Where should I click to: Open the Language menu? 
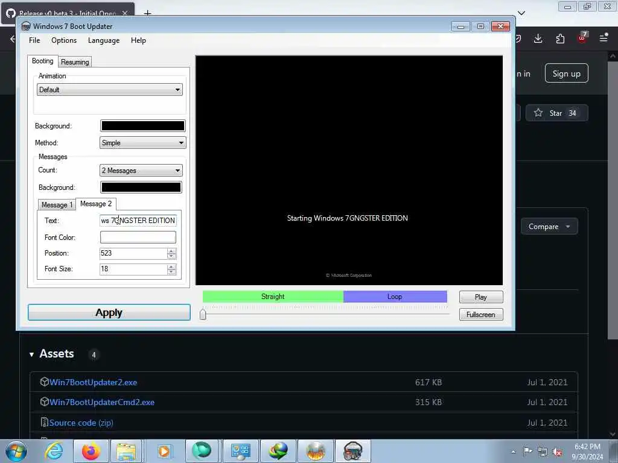pos(104,40)
